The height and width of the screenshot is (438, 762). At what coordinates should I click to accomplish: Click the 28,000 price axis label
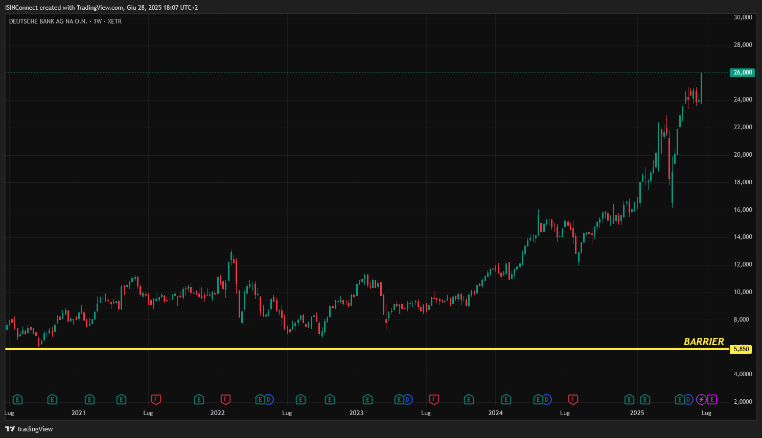pyautogui.click(x=743, y=45)
